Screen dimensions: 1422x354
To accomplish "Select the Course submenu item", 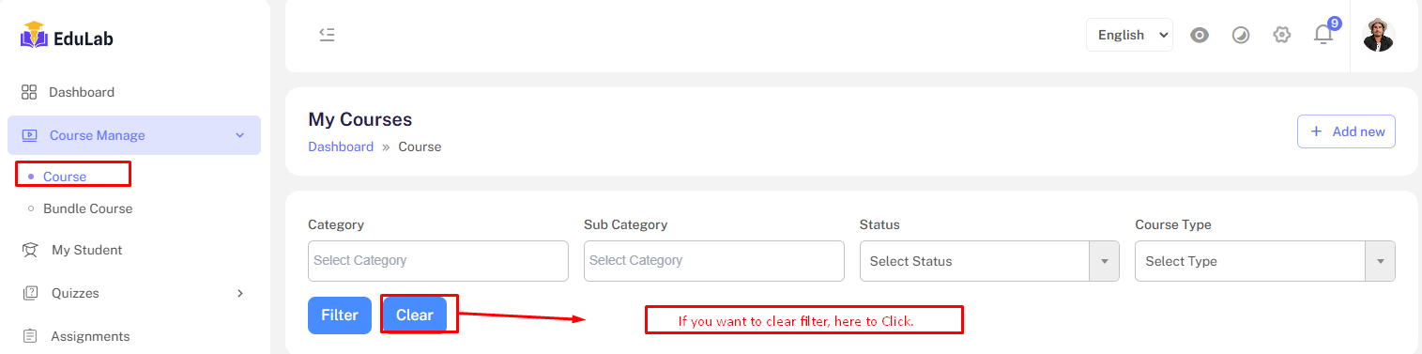I will click(x=65, y=177).
